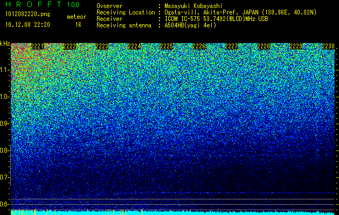Click the 0.9 frequency axis label

click(x=5, y=124)
